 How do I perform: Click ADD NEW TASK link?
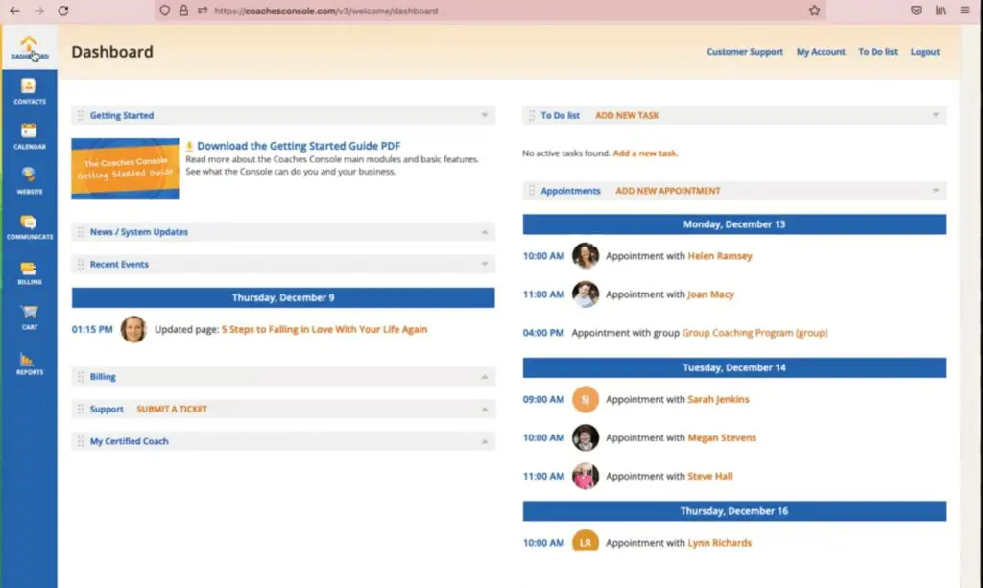point(627,116)
